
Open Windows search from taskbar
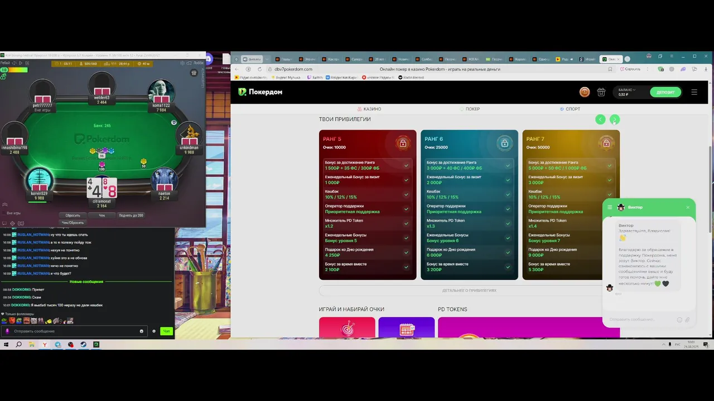tap(19, 345)
